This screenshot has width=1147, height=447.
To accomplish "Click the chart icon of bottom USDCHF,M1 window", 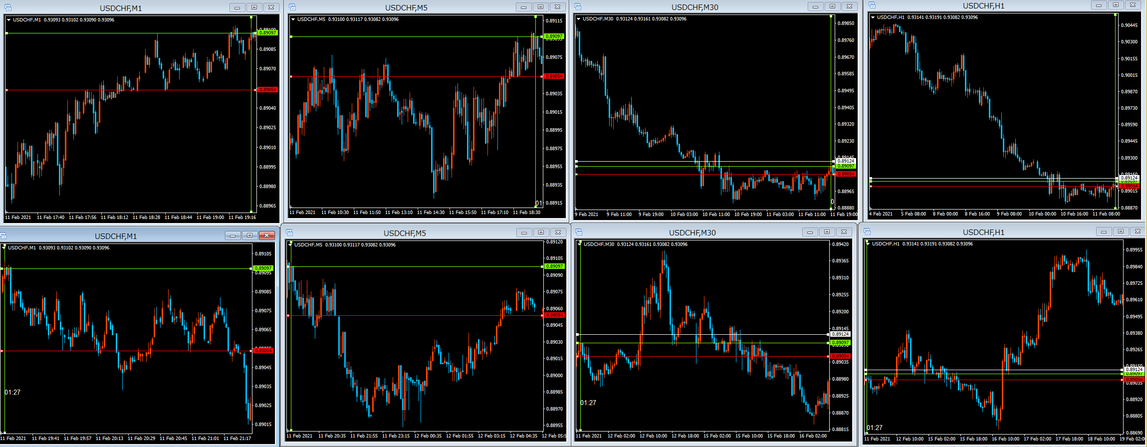I will tap(3, 235).
